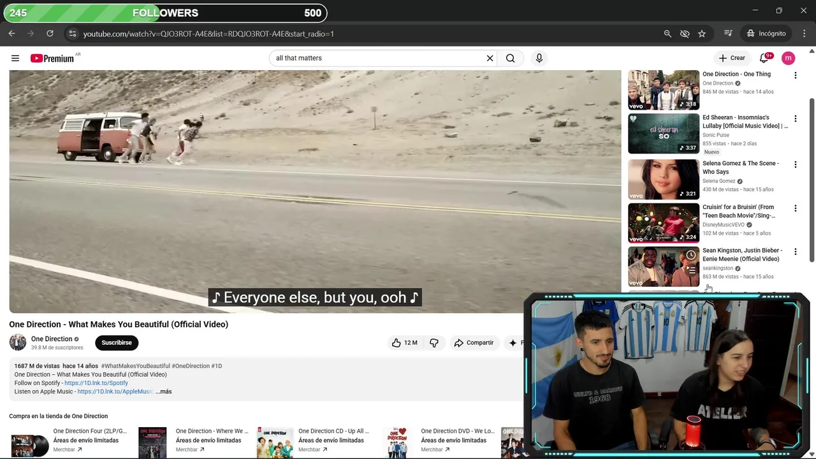Click video title What Makes You Beautiful
The height and width of the screenshot is (459, 816).
[x=119, y=324]
